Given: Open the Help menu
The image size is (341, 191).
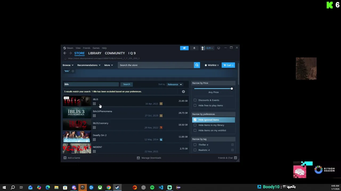Looking at the screenshot, I should pos(104,48).
